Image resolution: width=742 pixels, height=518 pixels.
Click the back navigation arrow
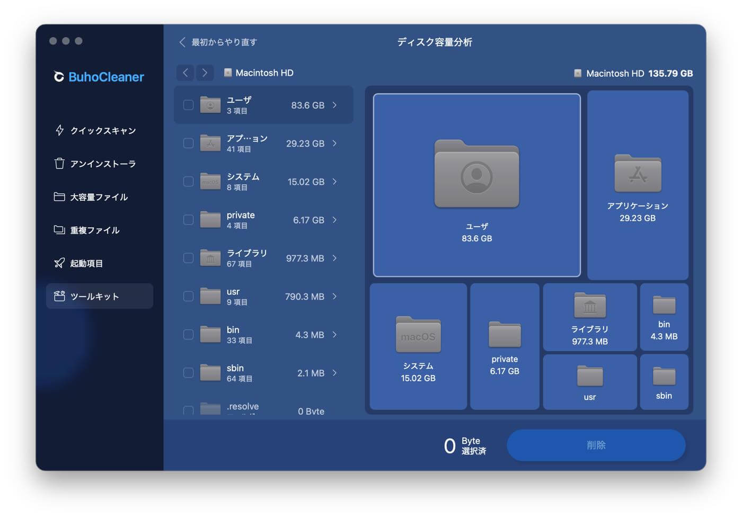pos(185,73)
